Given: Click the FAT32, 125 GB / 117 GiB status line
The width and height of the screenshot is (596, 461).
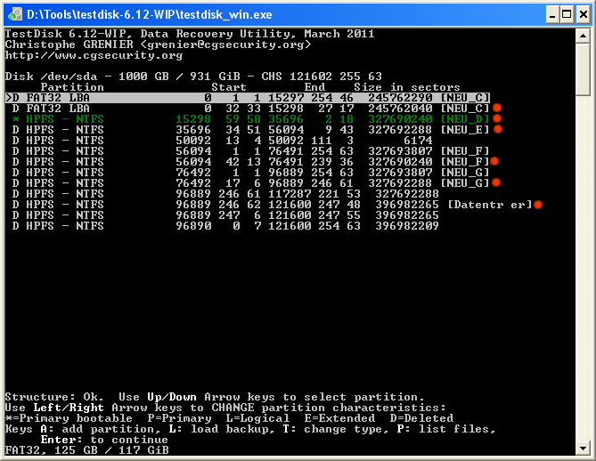Looking at the screenshot, I should [87, 450].
